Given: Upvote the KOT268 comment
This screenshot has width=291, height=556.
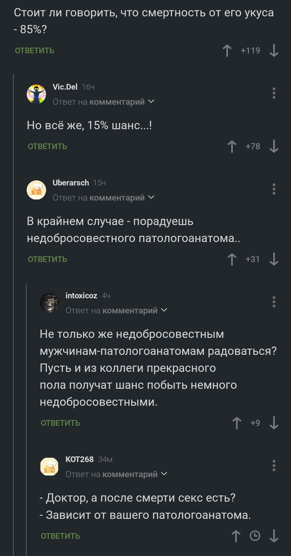Looking at the screenshot, I should [236, 536].
